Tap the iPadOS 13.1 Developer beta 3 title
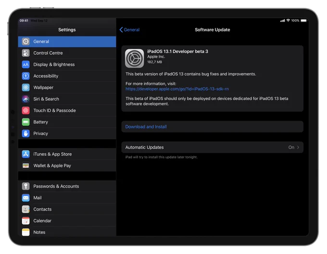327x254 pixels. click(177, 51)
